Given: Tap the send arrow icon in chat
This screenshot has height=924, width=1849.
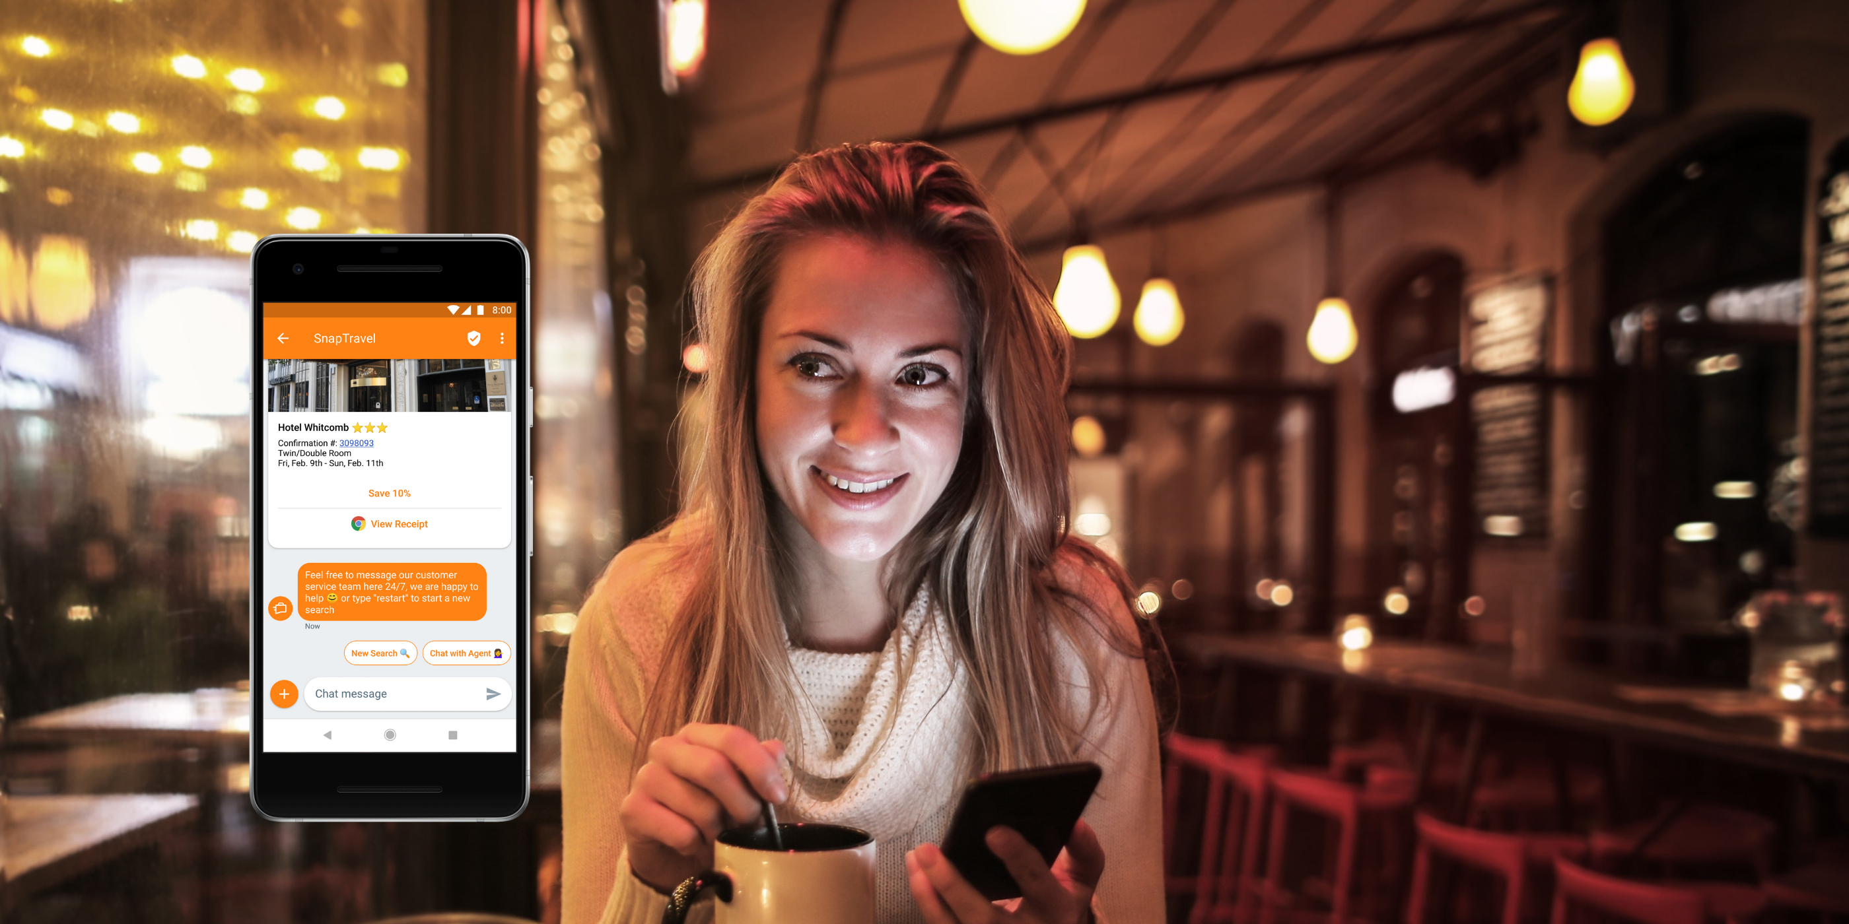Looking at the screenshot, I should pyautogui.click(x=498, y=694).
